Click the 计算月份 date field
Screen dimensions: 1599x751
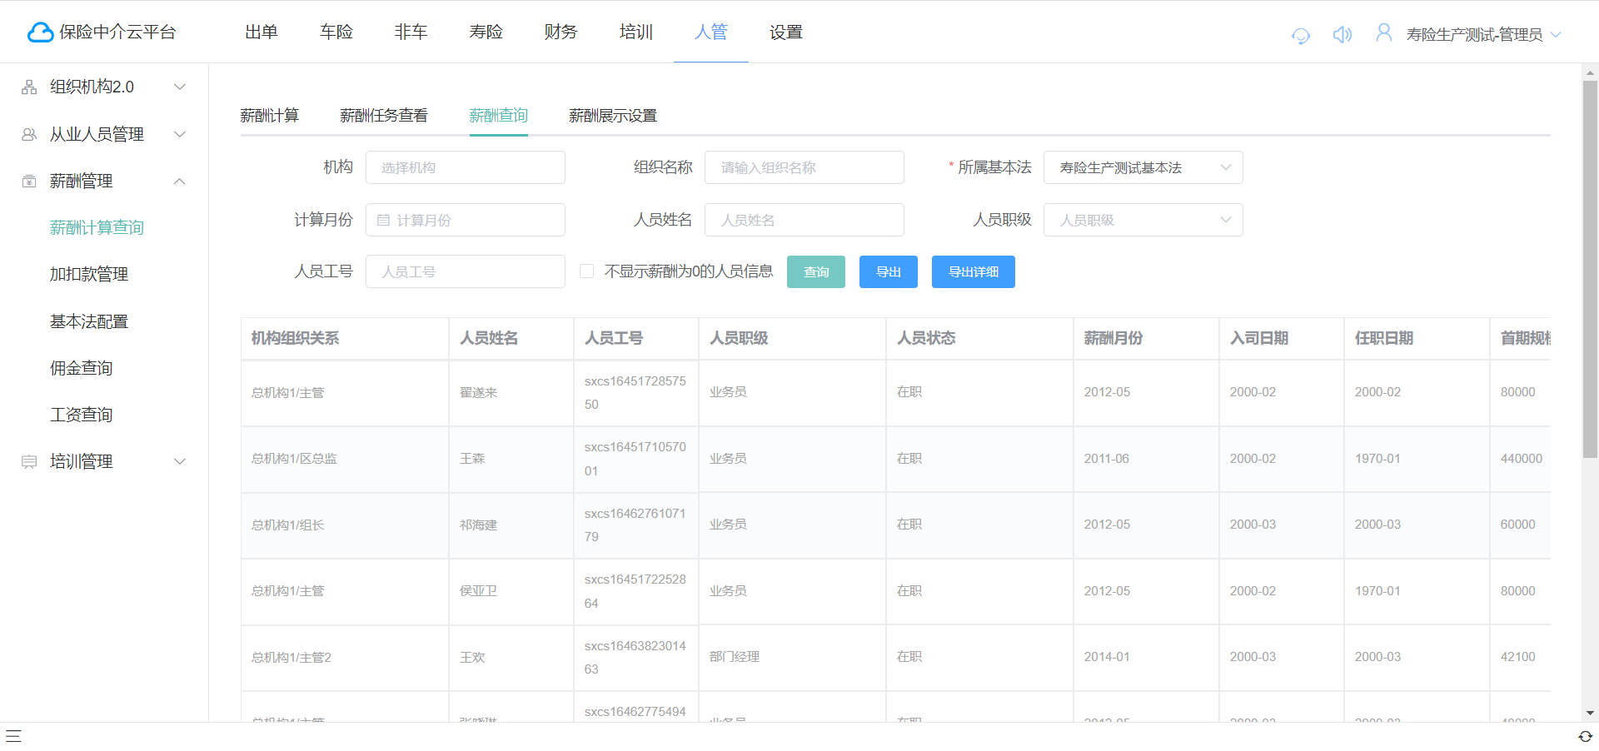click(x=466, y=220)
